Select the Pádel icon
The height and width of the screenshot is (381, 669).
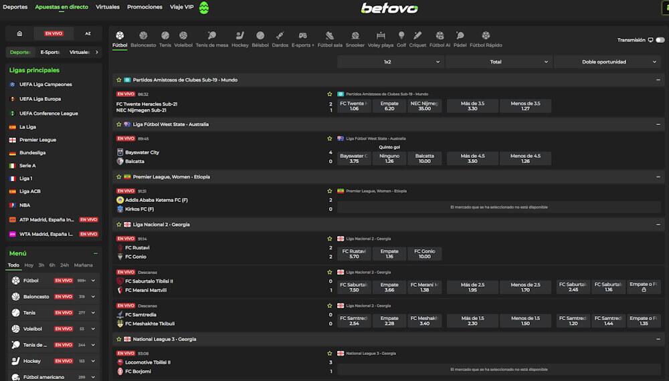460,35
